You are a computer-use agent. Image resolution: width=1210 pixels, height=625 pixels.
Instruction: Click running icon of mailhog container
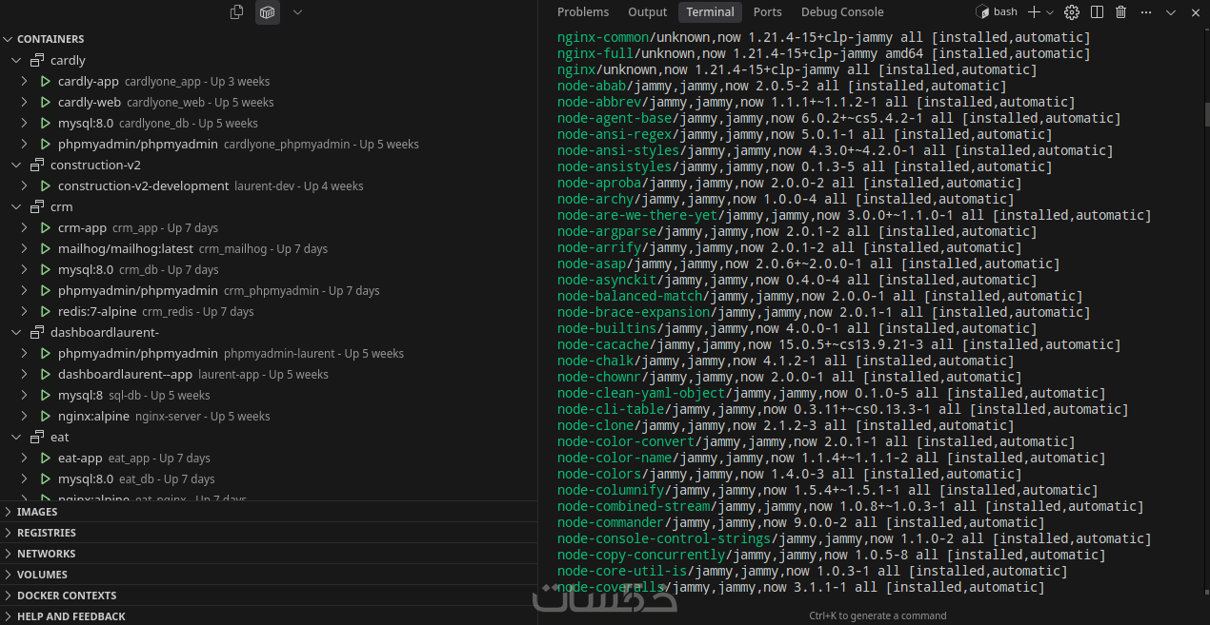45,248
